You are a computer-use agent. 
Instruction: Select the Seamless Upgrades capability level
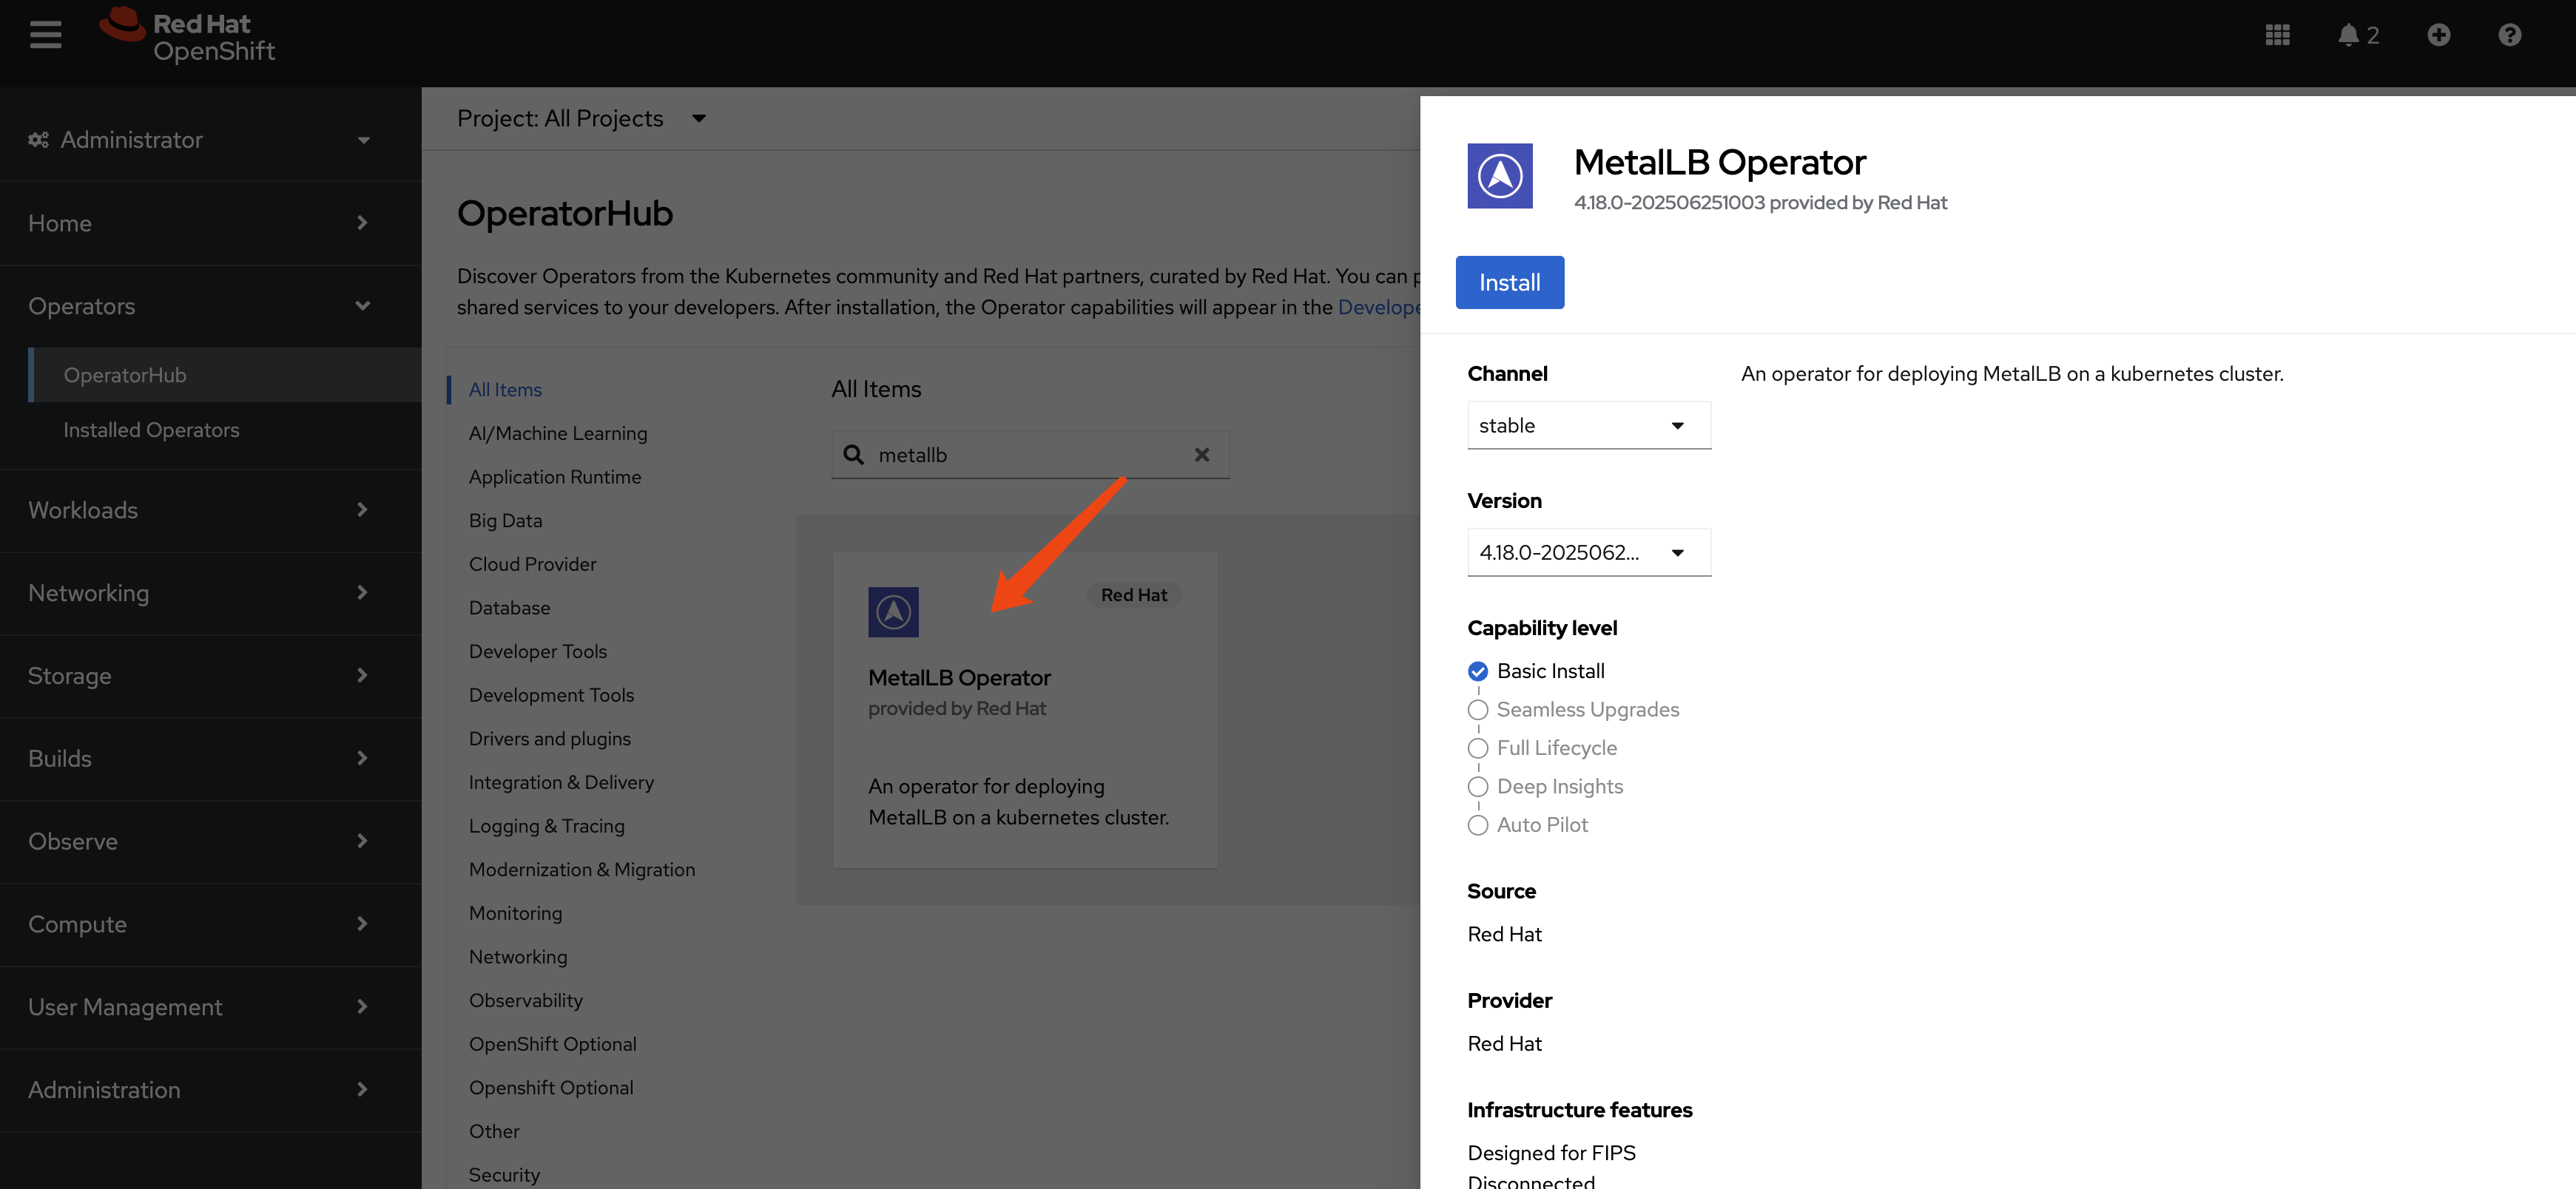click(1477, 709)
